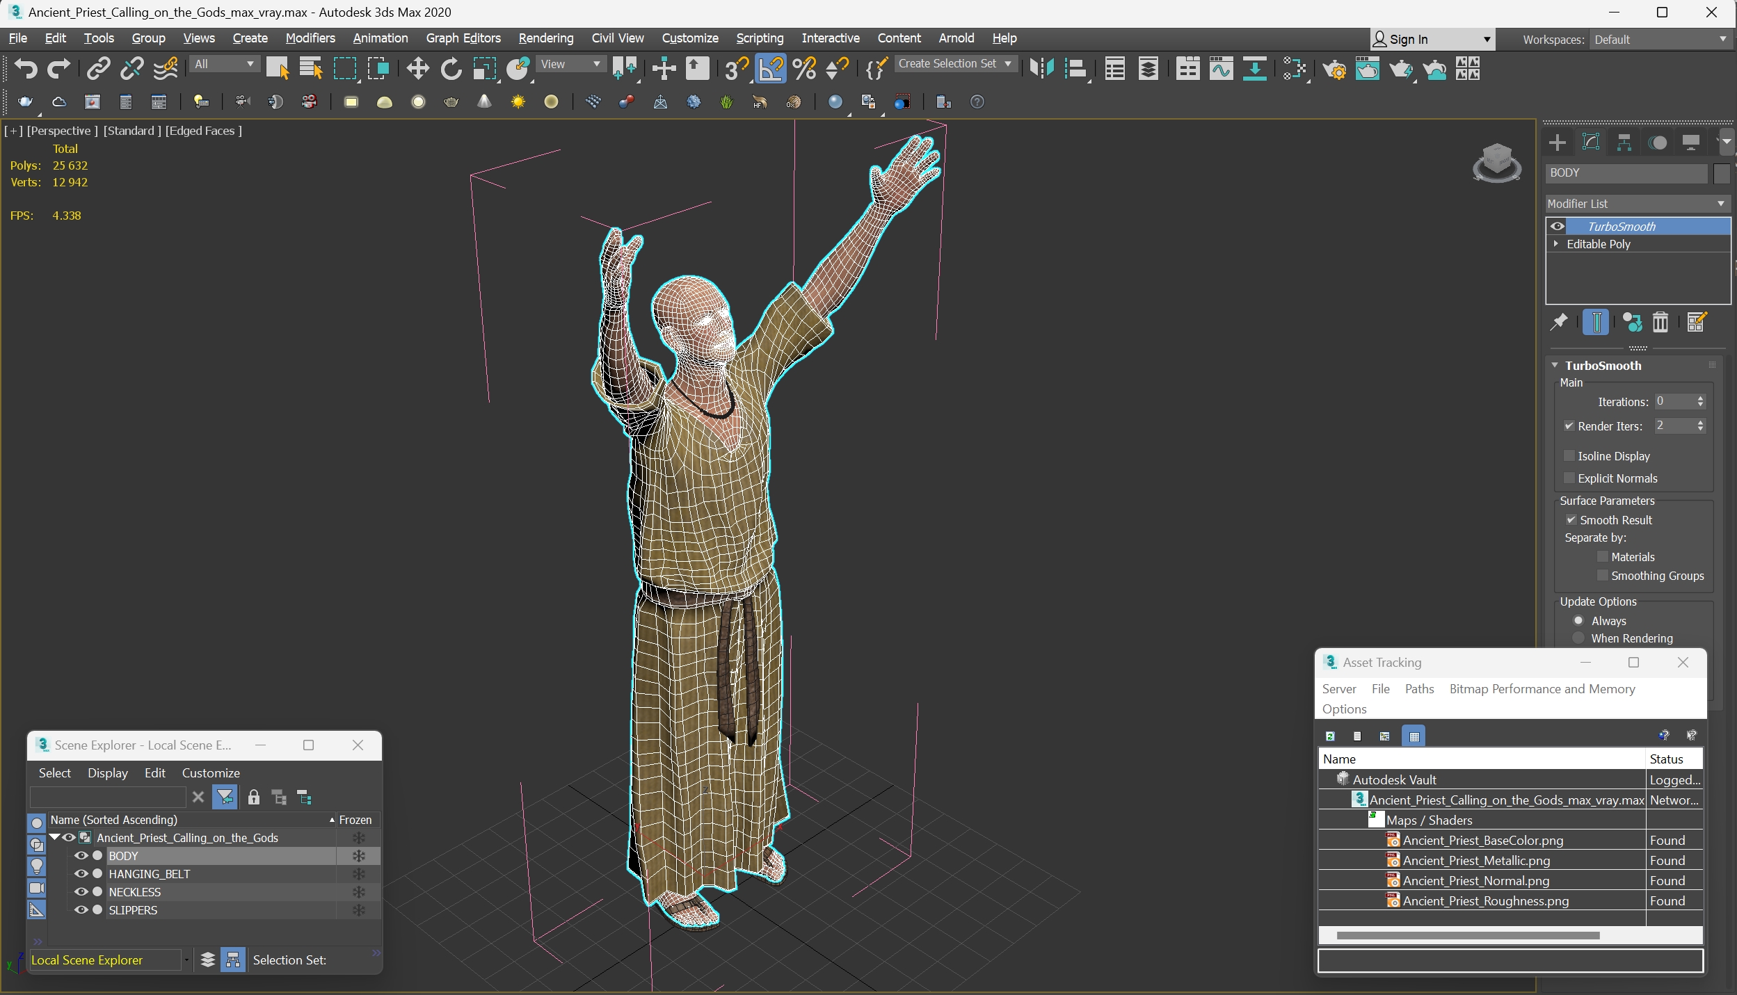Toggle Percent Snap on toolbar
The width and height of the screenshot is (1737, 995).
click(804, 68)
